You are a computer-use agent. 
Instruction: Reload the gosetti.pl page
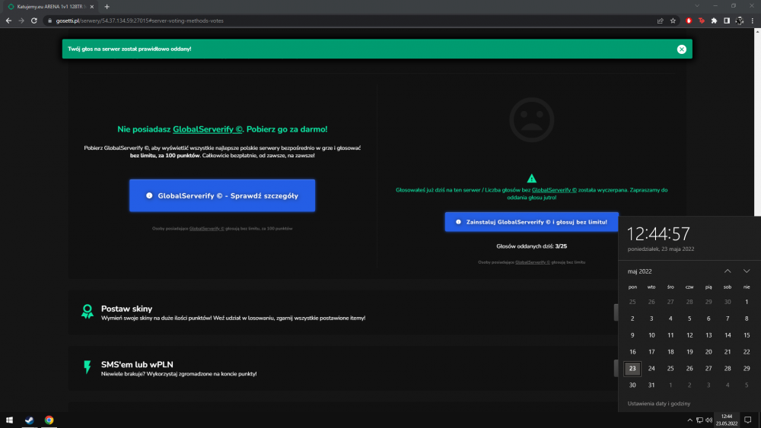(x=34, y=21)
